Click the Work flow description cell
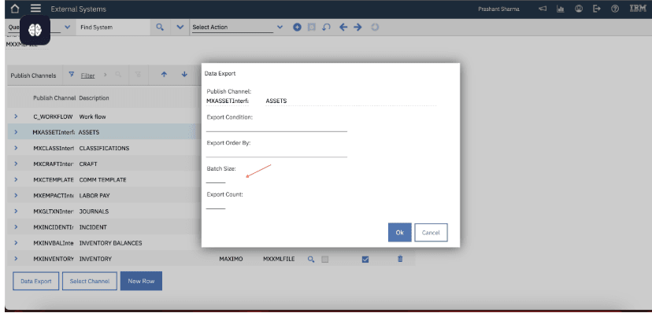This screenshot has width=652, height=313. pyautogui.click(x=92, y=116)
